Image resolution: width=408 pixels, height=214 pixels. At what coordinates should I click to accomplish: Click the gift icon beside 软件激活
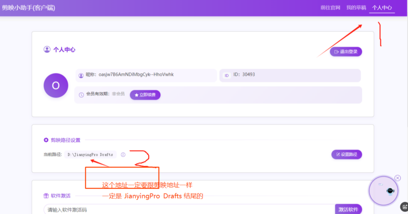pos(46,196)
